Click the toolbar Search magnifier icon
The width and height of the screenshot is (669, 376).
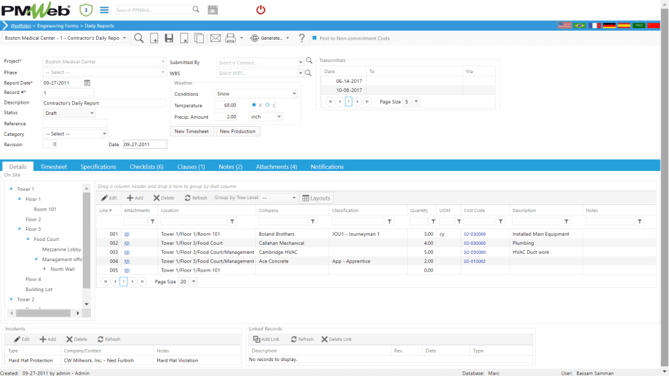(139, 39)
